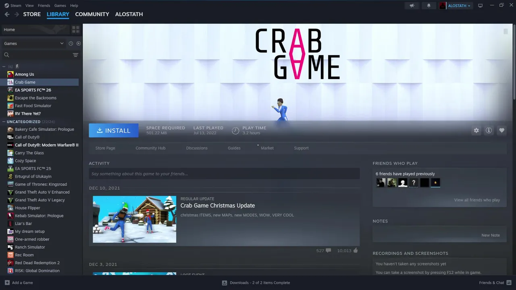Expand the Games category dropdown

point(33,43)
